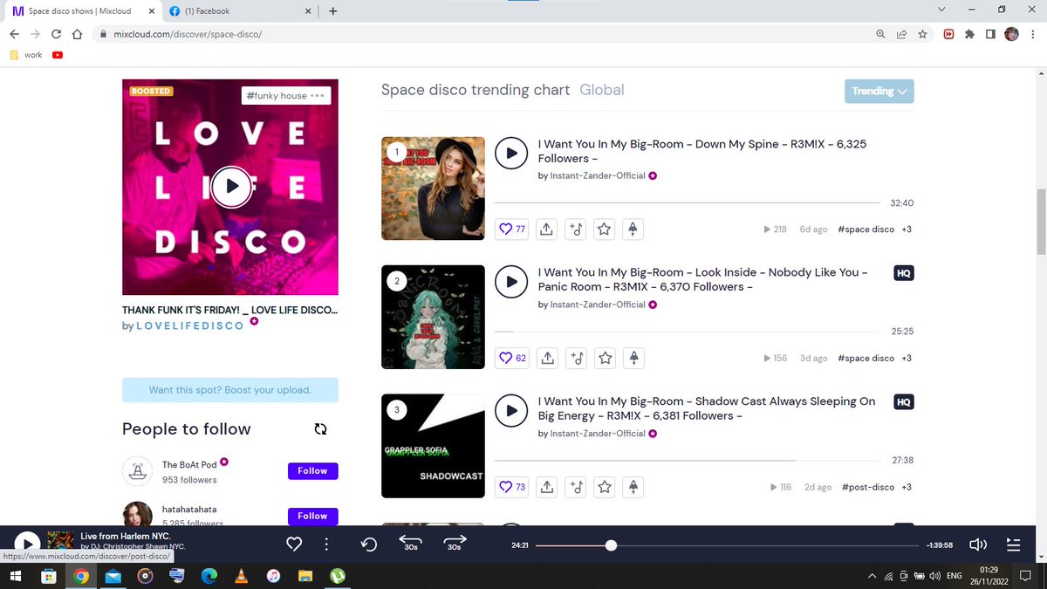Open more options in the player bar
1047x589 pixels.
[327, 544]
